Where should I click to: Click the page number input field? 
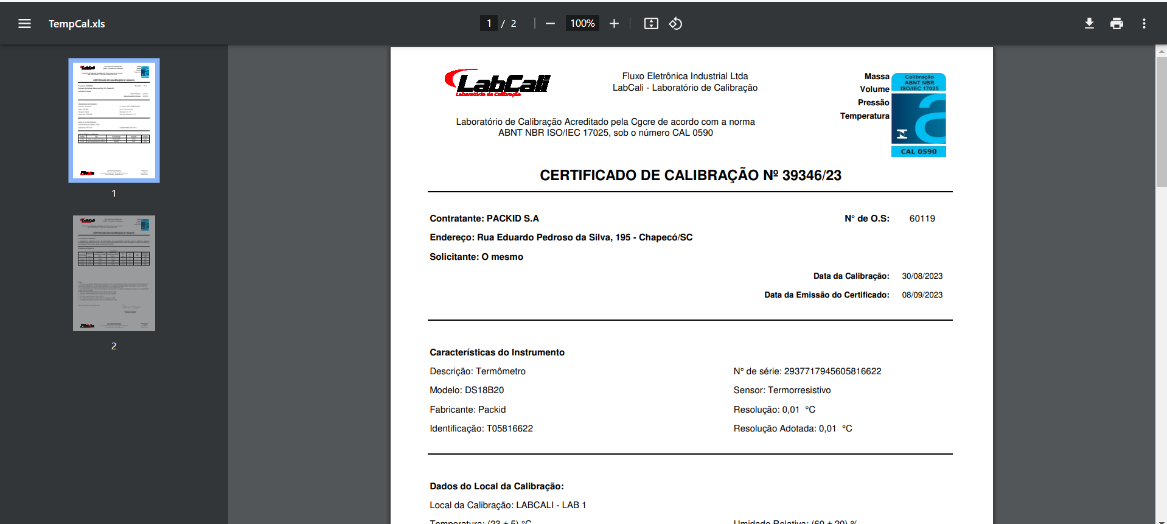tap(489, 24)
